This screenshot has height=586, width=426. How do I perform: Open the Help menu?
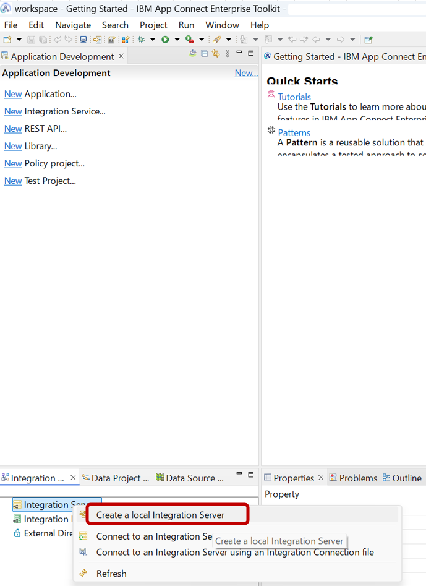[x=260, y=25]
